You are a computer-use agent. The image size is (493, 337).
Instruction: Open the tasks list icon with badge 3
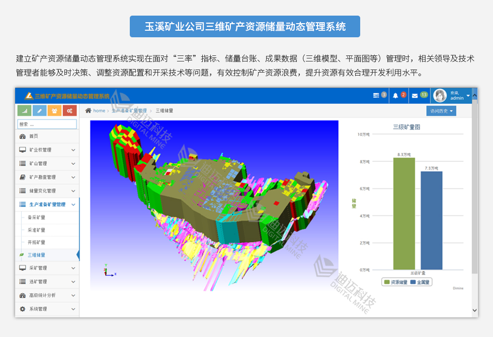379,95
